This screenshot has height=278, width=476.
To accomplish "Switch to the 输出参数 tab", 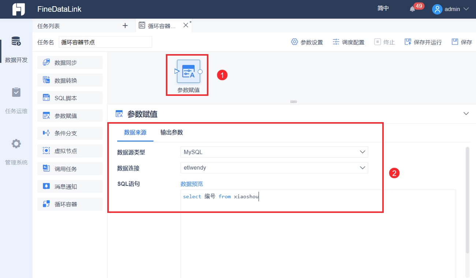I will 172,132.
